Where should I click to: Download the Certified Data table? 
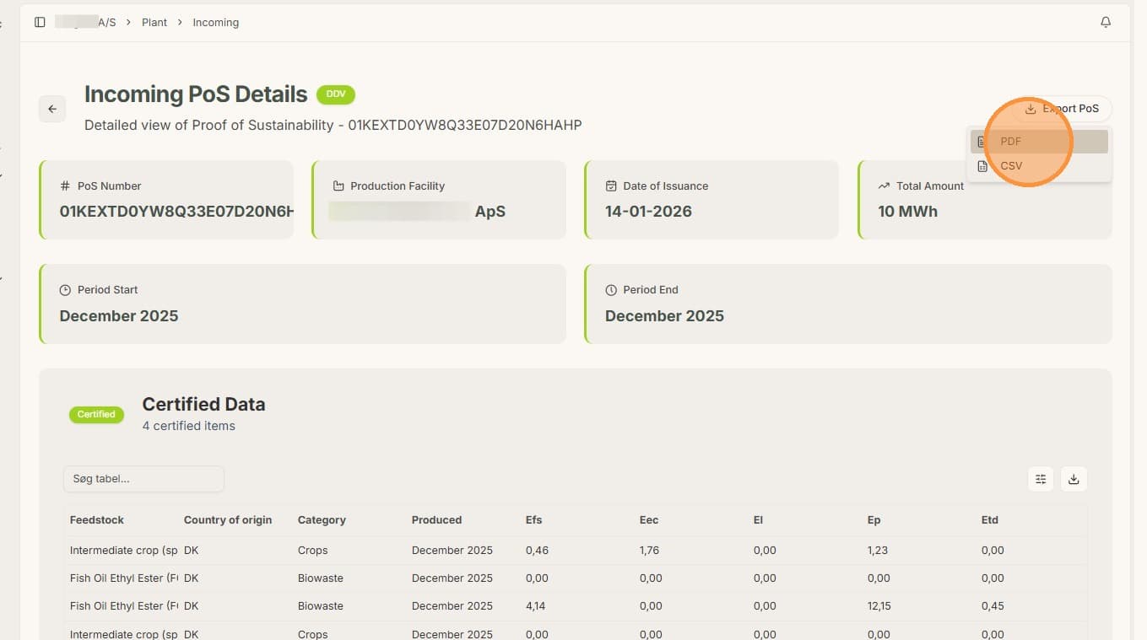point(1074,479)
